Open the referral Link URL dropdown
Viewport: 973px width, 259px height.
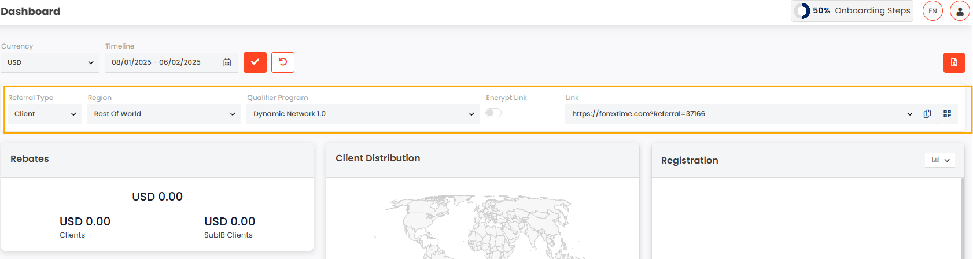[x=742, y=114]
